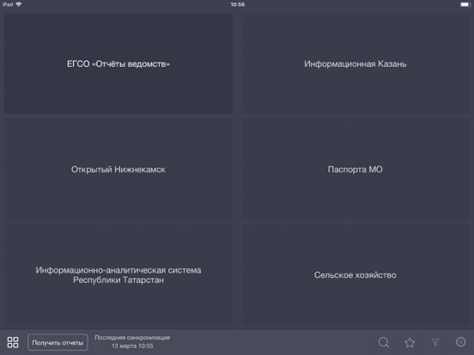
Task: Open the grid view icon
Action: point(13,342)
